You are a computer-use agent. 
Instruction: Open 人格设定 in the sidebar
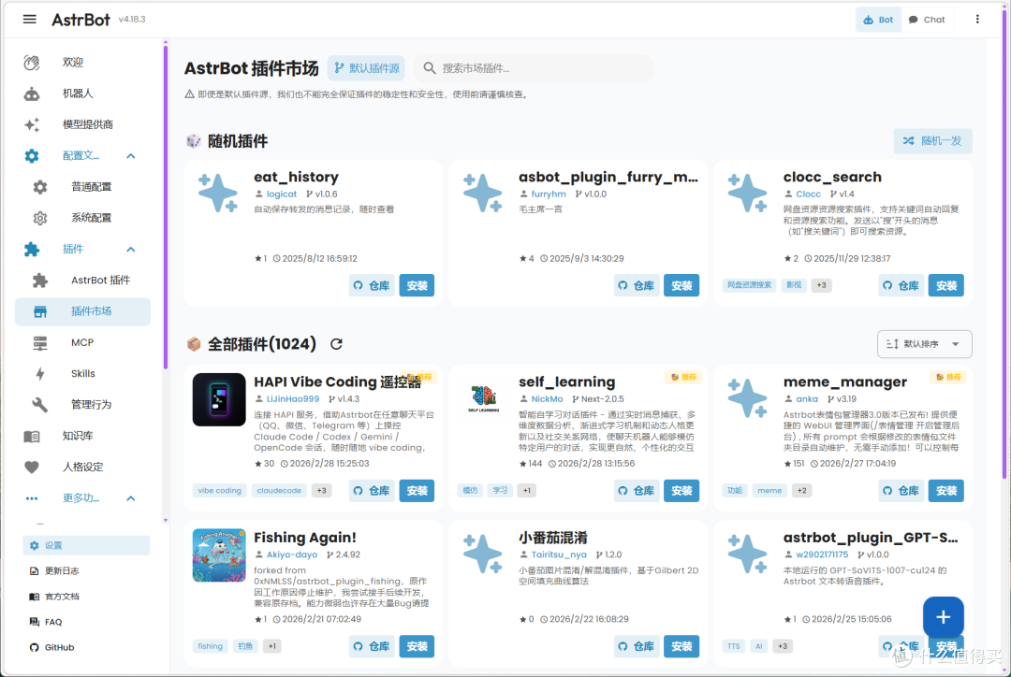pos(82,467)
